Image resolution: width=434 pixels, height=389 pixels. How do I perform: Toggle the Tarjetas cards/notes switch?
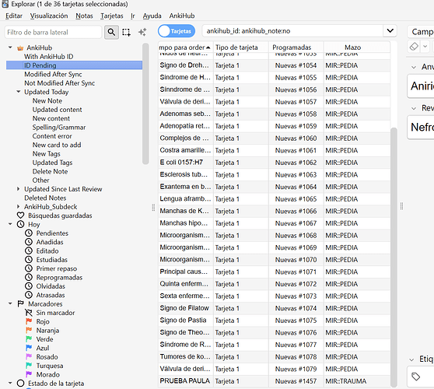(x=177, y=31)
